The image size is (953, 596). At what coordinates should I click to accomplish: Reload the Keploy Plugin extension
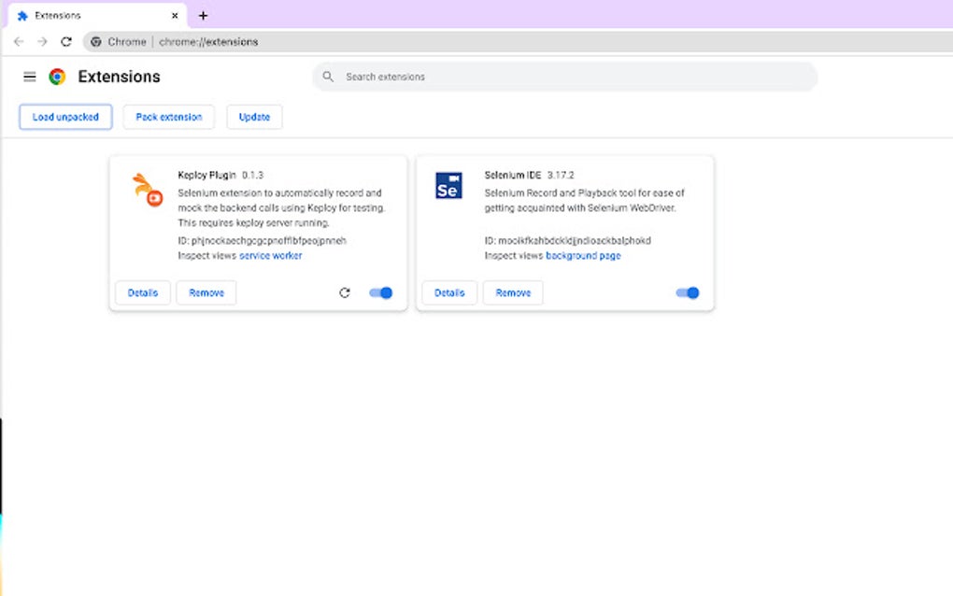pos(345,292)
